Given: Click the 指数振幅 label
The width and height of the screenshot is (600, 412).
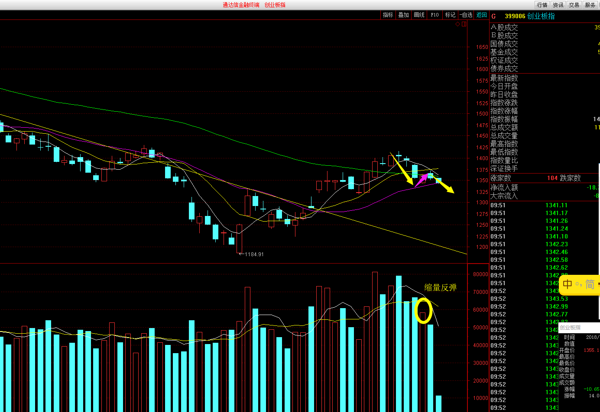Looking at the screenshot, I should (x=504, y=119).
